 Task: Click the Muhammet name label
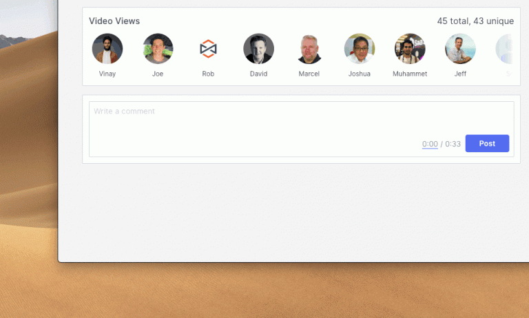click(410, 74)
